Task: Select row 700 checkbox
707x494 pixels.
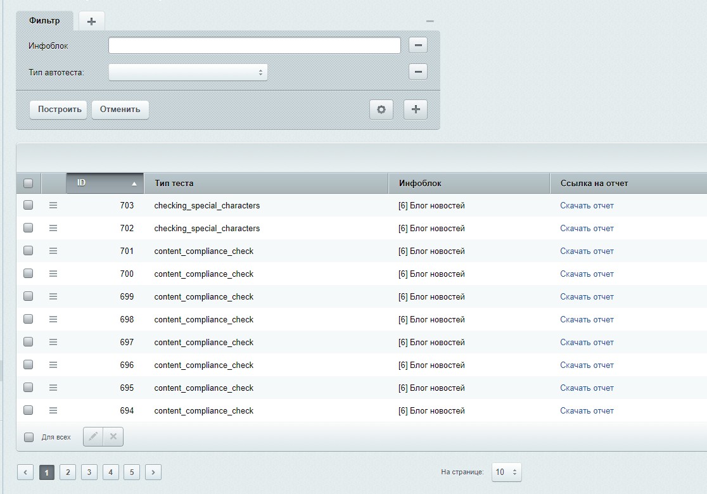Action: point(29,273)
